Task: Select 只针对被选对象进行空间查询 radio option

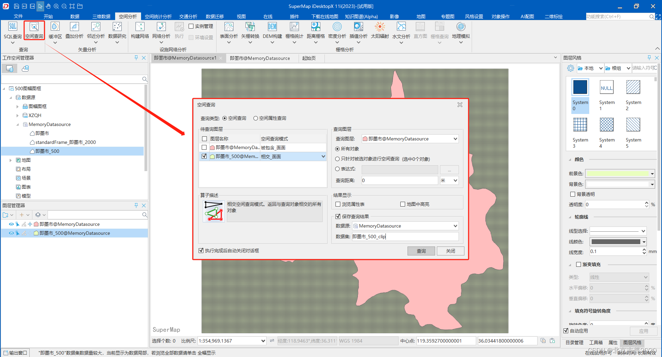Action: tap(338, 159)
